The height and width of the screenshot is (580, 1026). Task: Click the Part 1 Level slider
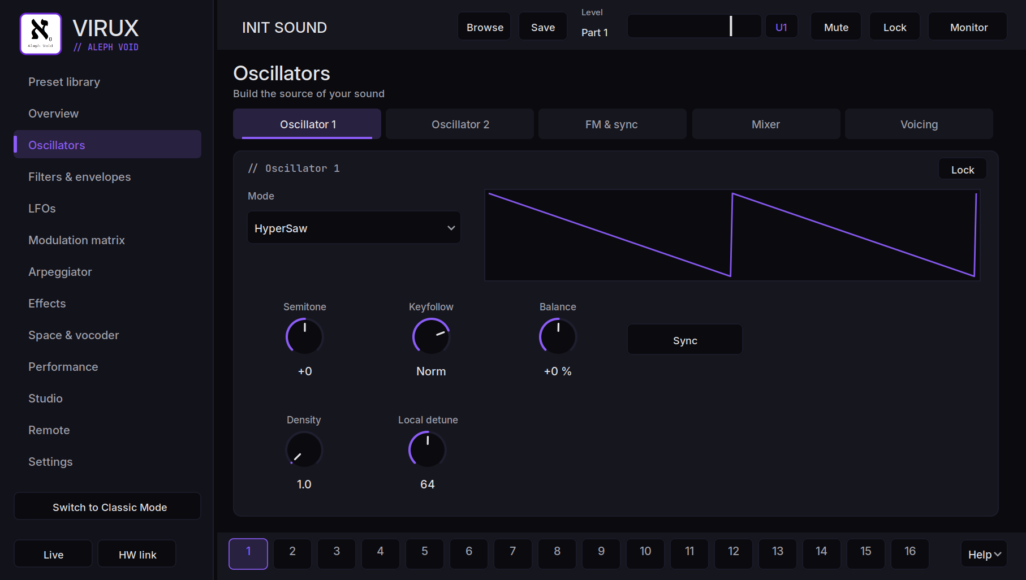coord(695,26)
